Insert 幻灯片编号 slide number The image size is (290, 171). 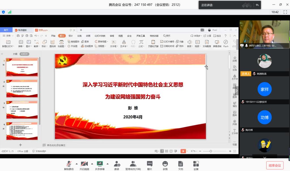coord(167,42)
